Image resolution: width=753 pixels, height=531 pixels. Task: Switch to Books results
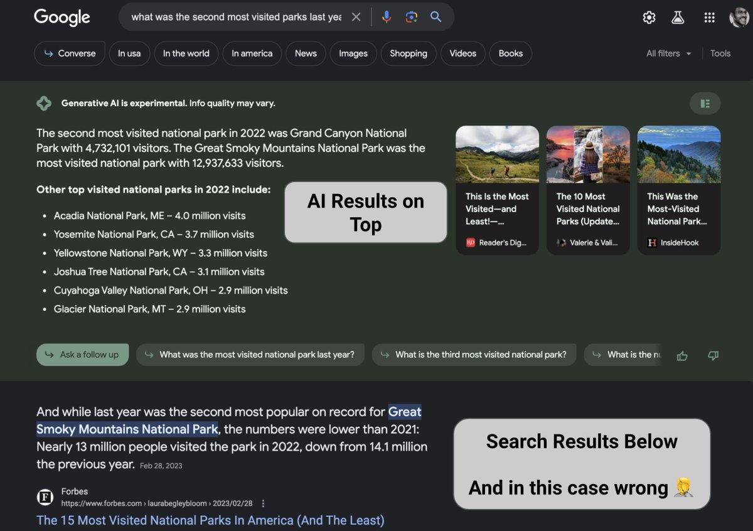[511, 53]
